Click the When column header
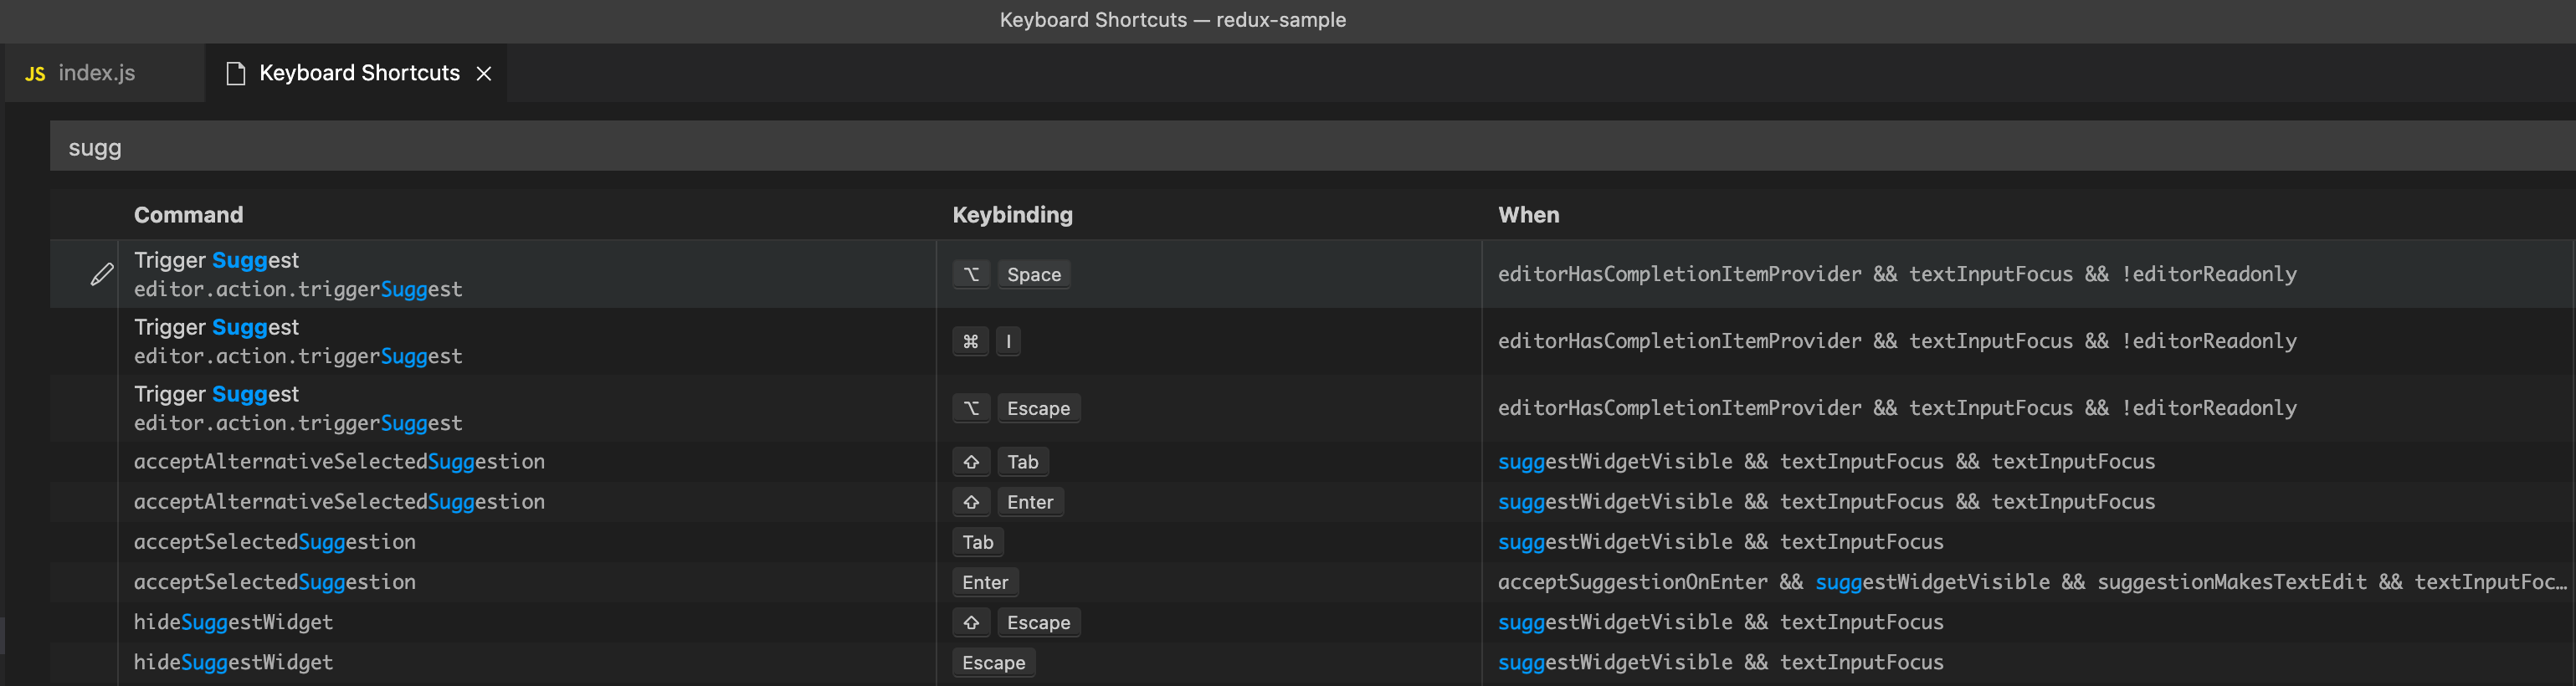The image size is (2576, 686). pyautogui.click(x=1528, y=215)
